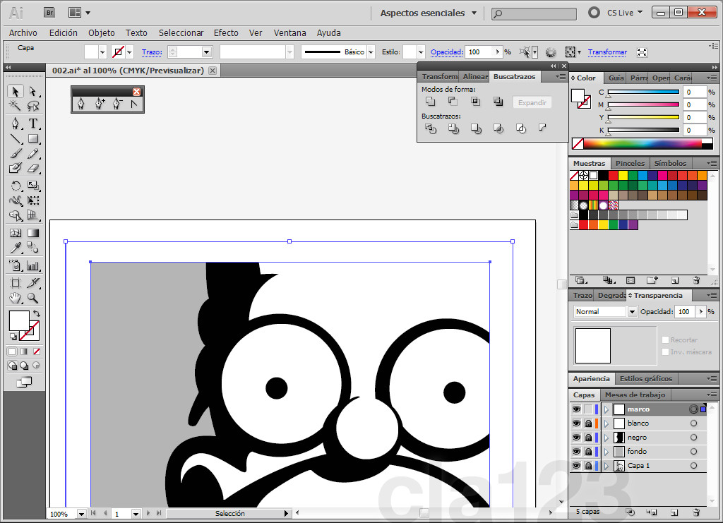Click the Cyan color slider
Screen dimensions: 723x523
644,92
